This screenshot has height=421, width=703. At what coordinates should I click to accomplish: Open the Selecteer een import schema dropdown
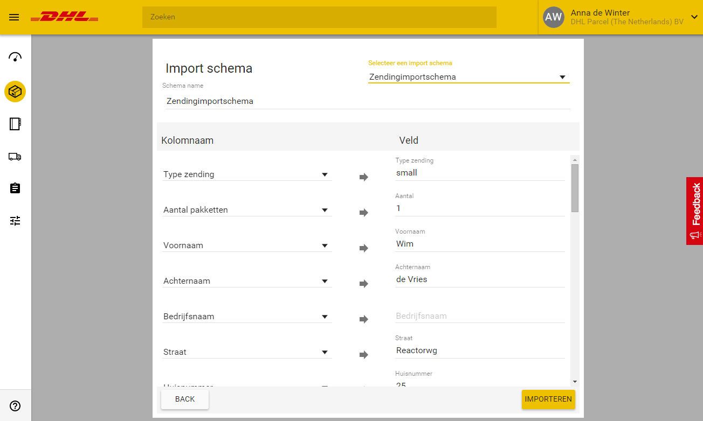(468, 77)
